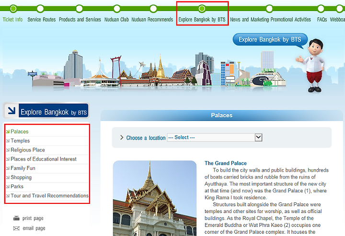
Task: Click the chevron beside Choose a location
Action: [x=122, y=138]
